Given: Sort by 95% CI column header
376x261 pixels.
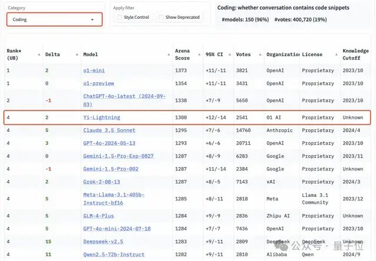Looking at the screenshot, I should pyautogui.click(x=214, y=54).
